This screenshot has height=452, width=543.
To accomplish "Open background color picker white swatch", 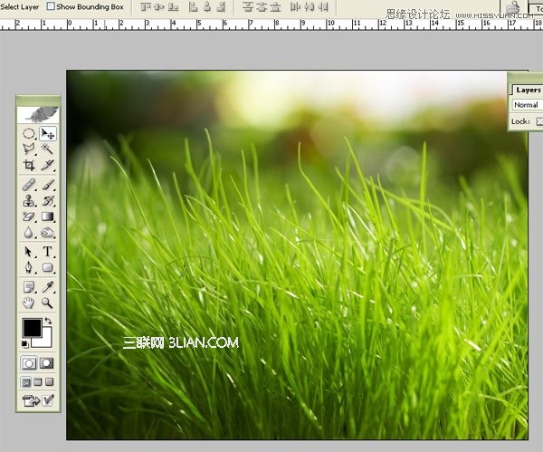I will [46, 342].
